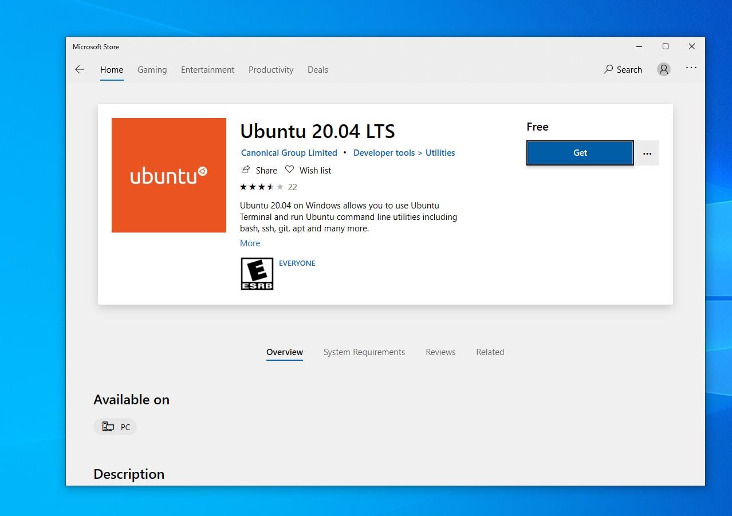Add Ubuntu to the Wish list
Image resolution: width=732 pixels, height=516 pixels.
click(x=308, y=170)
